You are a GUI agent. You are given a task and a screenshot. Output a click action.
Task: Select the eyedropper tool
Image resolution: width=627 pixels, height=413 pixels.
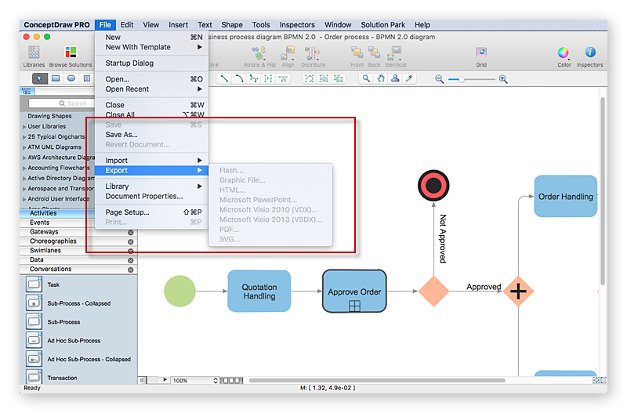click(x=409, y=78)
